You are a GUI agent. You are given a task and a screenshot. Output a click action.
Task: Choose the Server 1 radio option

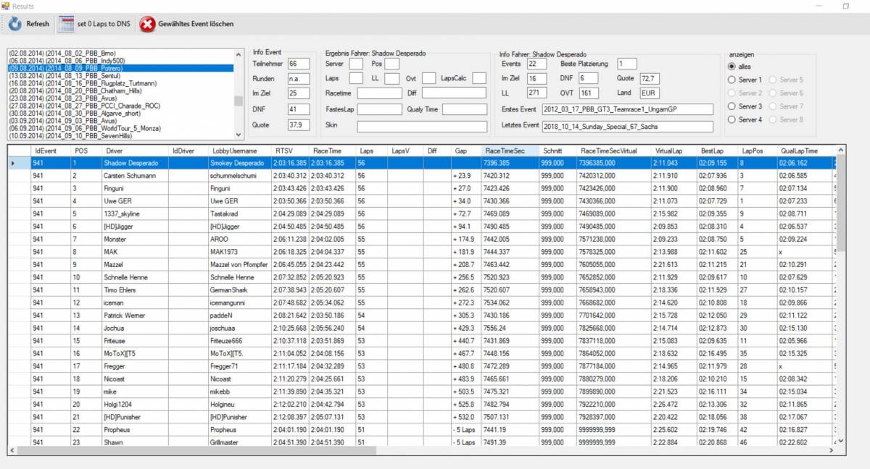pyautogui.click(x=732, y=80)
